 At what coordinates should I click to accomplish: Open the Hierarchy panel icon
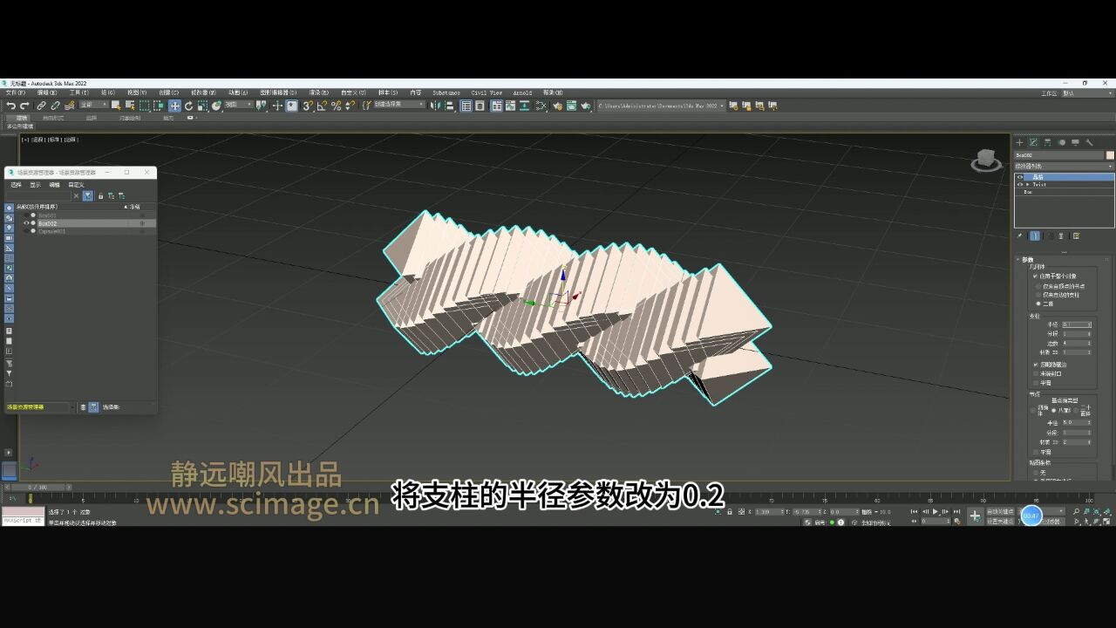pyautogui.click(x=1047, y=142)
